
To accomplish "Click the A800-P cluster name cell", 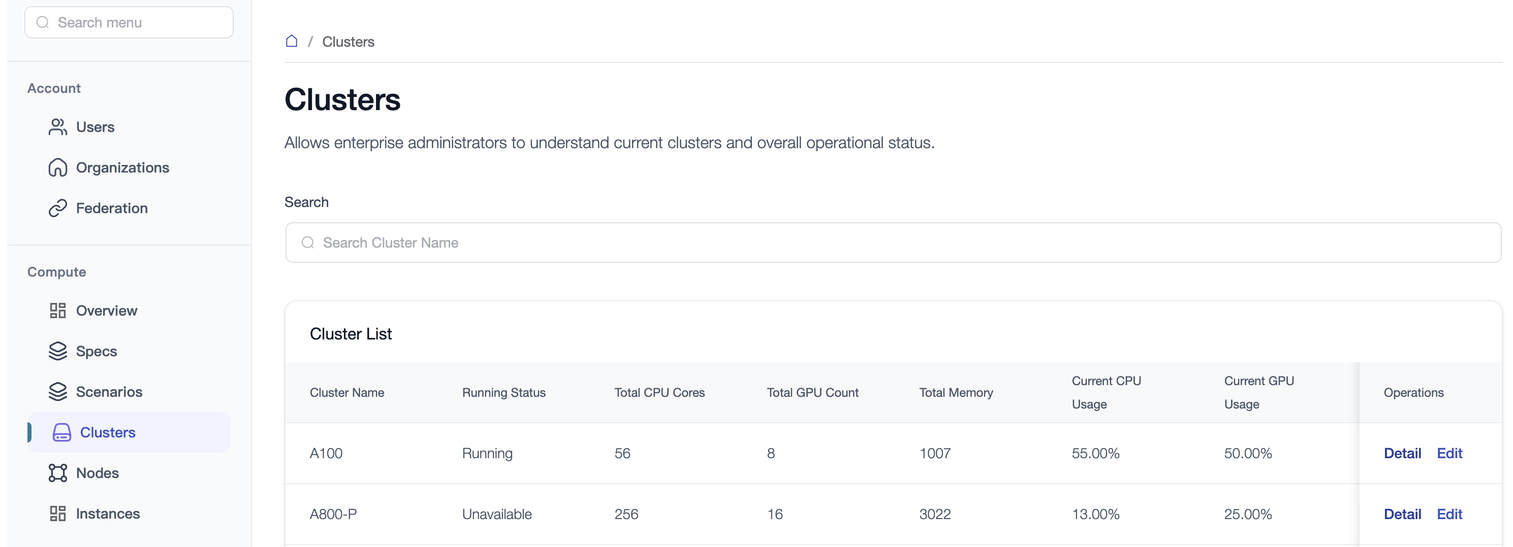I will pos(333,514).
